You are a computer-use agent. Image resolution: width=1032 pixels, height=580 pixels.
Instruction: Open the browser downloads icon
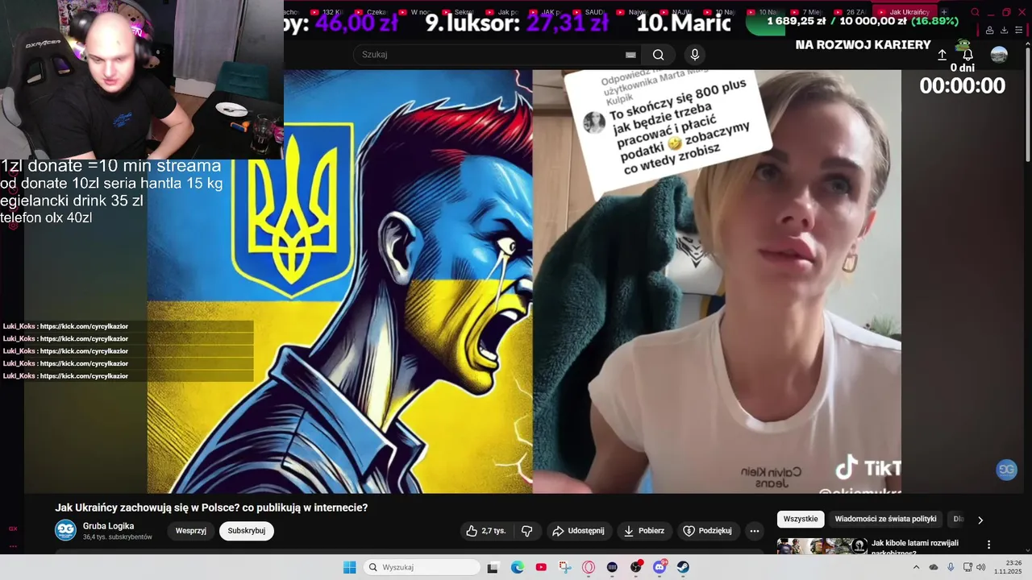coord(1004,30)
